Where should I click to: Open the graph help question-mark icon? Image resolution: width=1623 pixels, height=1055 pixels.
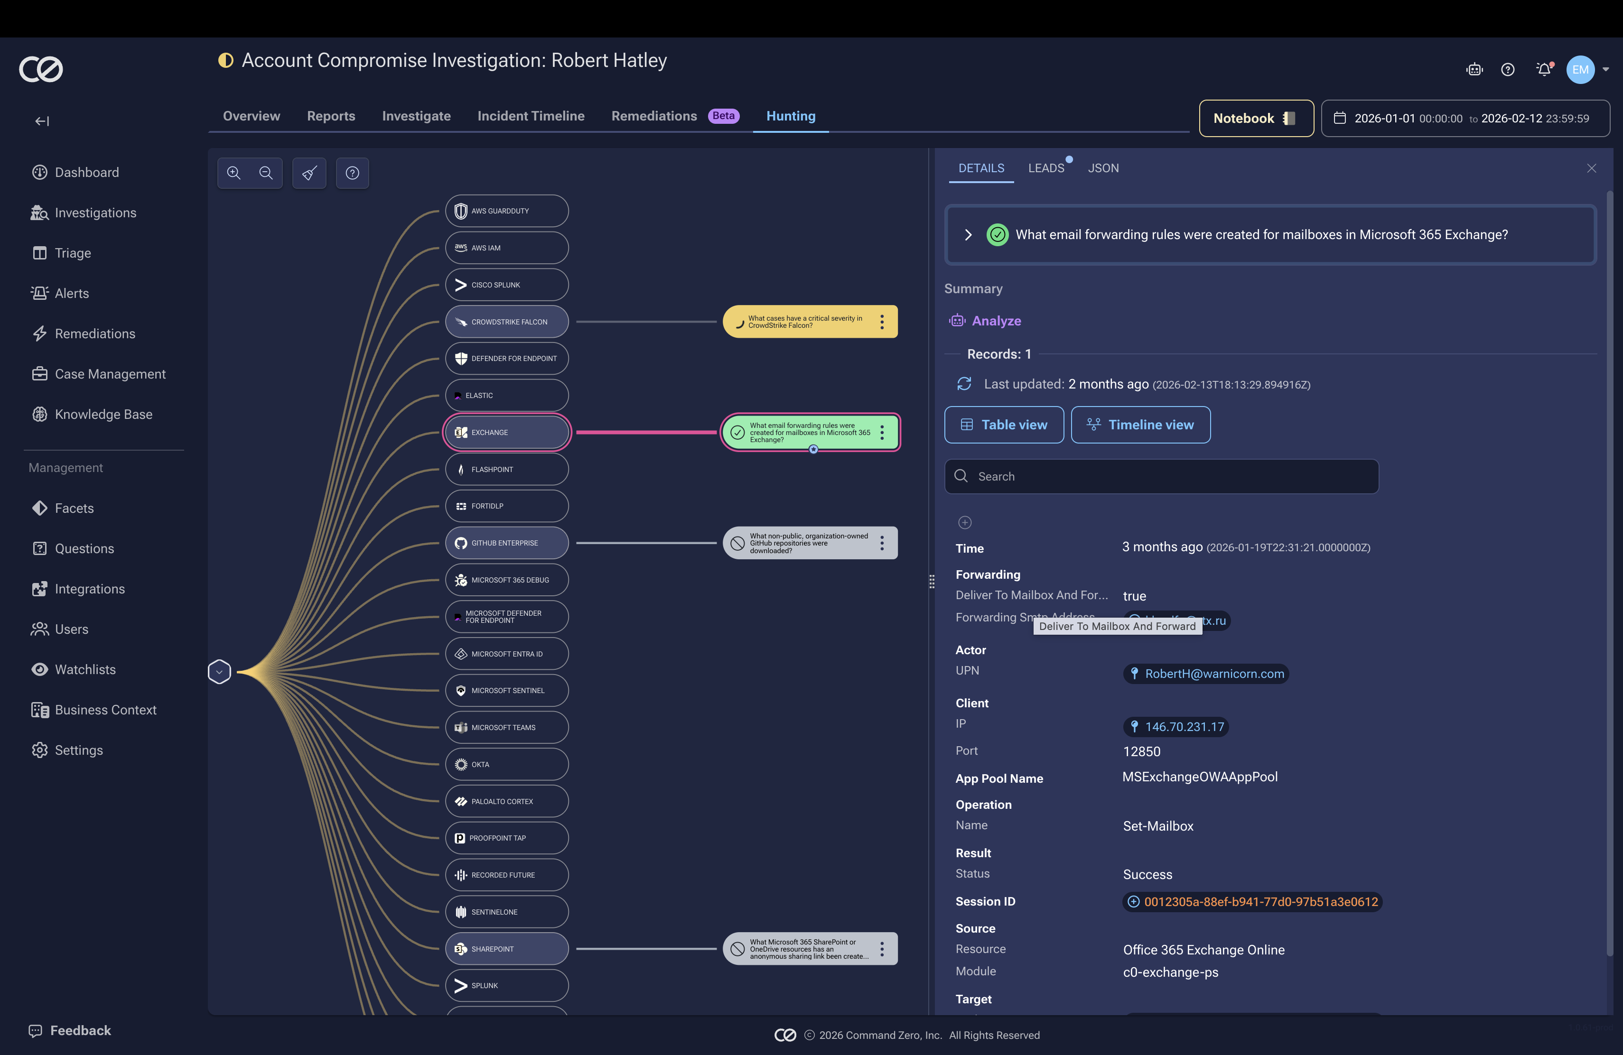[x=353, y=173]
